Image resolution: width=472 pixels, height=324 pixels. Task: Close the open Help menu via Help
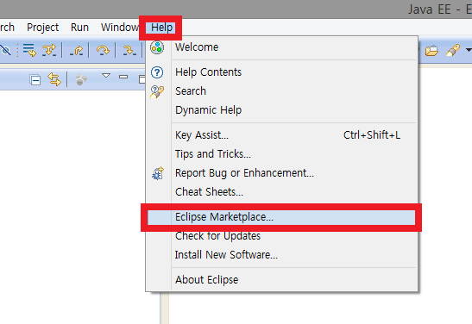[x=162, y=28]
